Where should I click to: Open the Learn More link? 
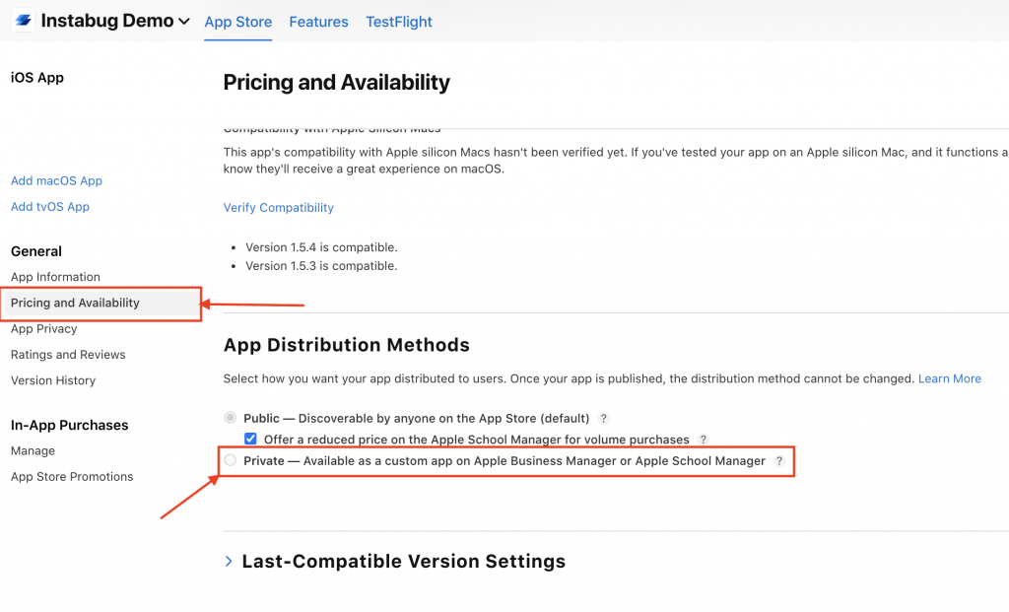click(949, 378)
